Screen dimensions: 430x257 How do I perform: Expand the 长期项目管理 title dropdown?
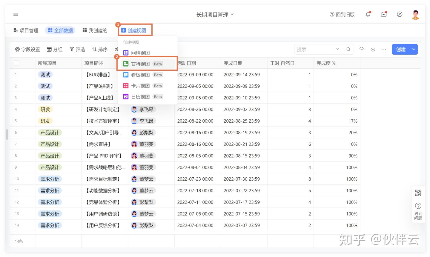[x=232, y=14]
